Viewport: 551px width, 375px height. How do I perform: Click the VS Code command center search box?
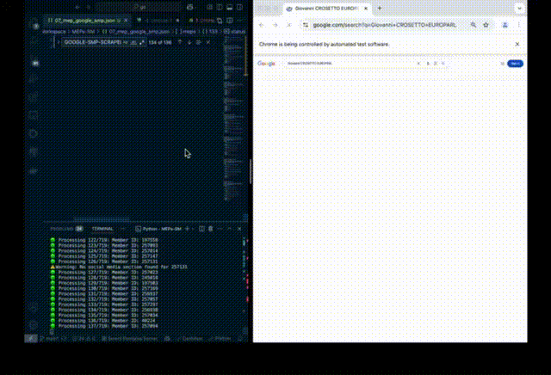pyautogui.click(x=139, y=7)
